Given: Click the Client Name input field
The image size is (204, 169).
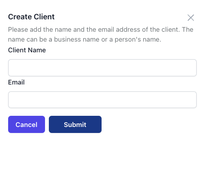Looking at the screenshot, I should [102, 68].
